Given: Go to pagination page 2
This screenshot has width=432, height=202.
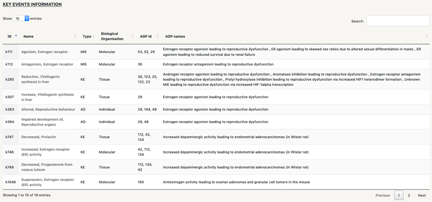Looking at the screenshot, I should point(409,196).
